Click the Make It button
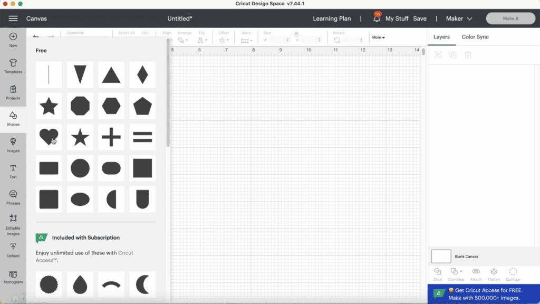Screen dimensions: 540x304 click(x=510, y=18)
